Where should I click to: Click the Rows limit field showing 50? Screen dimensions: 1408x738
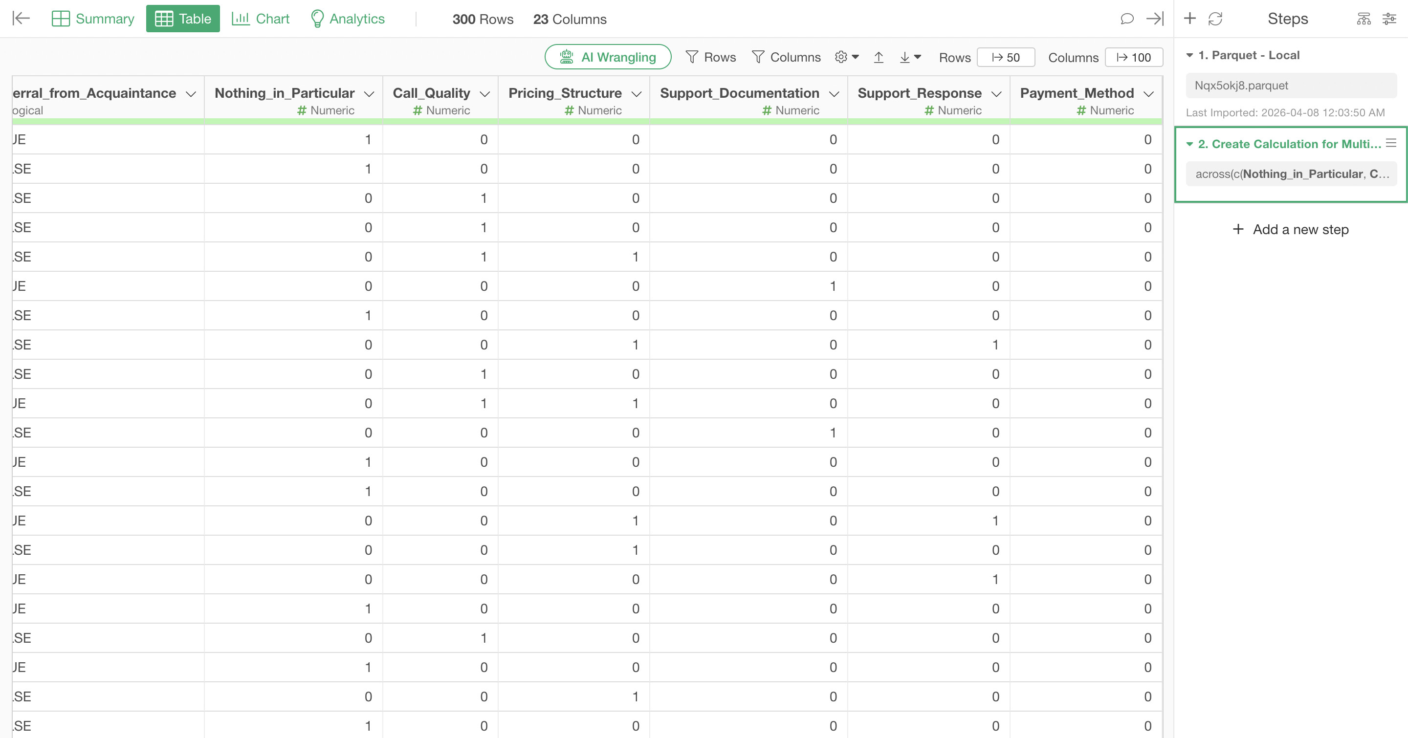click(x=1005, y=57)
